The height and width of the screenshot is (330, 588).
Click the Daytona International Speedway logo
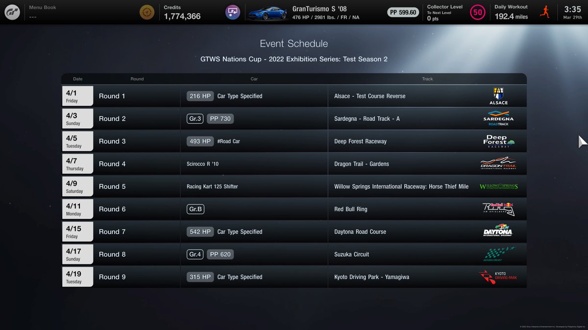tap(498, 231)
